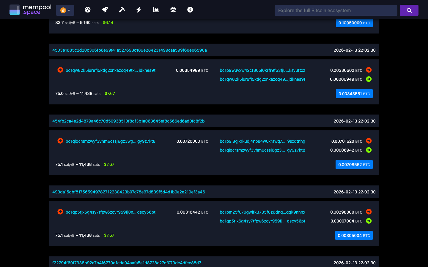Open the layers icon in the top bar

click(173, 10)
